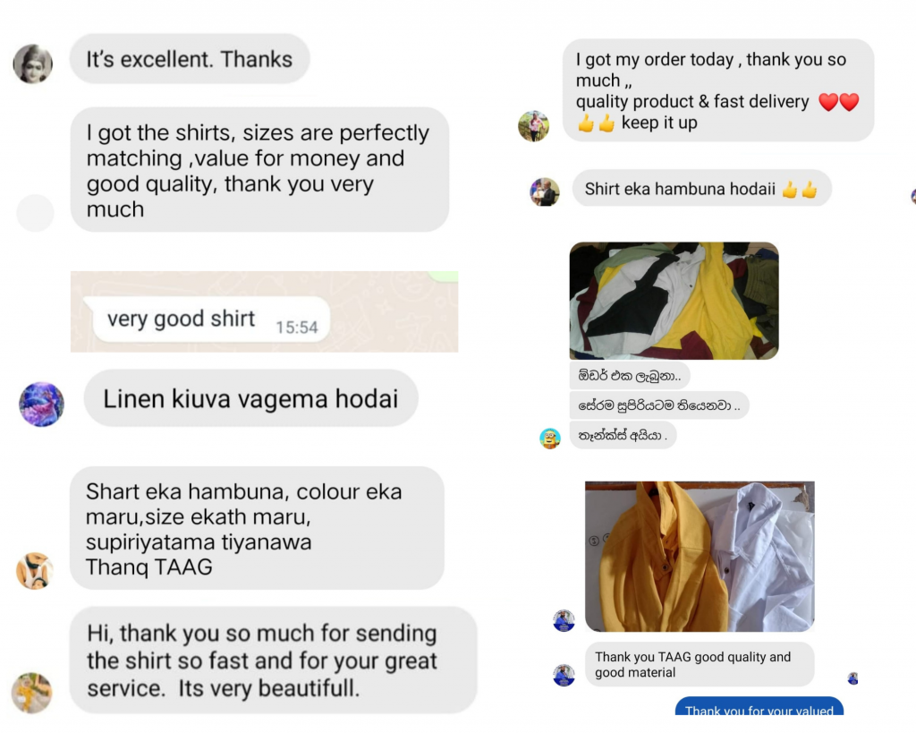Select the "It's excellent. Thanks" bubble

(x=190, y=58)
